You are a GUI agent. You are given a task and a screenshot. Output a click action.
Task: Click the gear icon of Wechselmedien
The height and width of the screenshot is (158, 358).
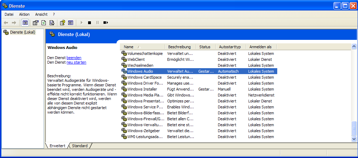pyautogui.click(x=124, y=65)
